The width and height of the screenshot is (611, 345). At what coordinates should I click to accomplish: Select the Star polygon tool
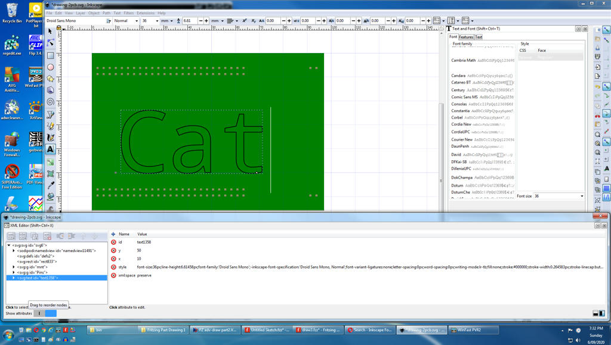[x=50, y=78]
